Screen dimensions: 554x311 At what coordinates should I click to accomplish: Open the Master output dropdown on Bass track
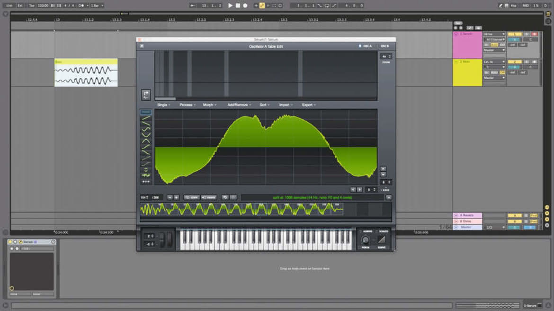coord(494,78)
